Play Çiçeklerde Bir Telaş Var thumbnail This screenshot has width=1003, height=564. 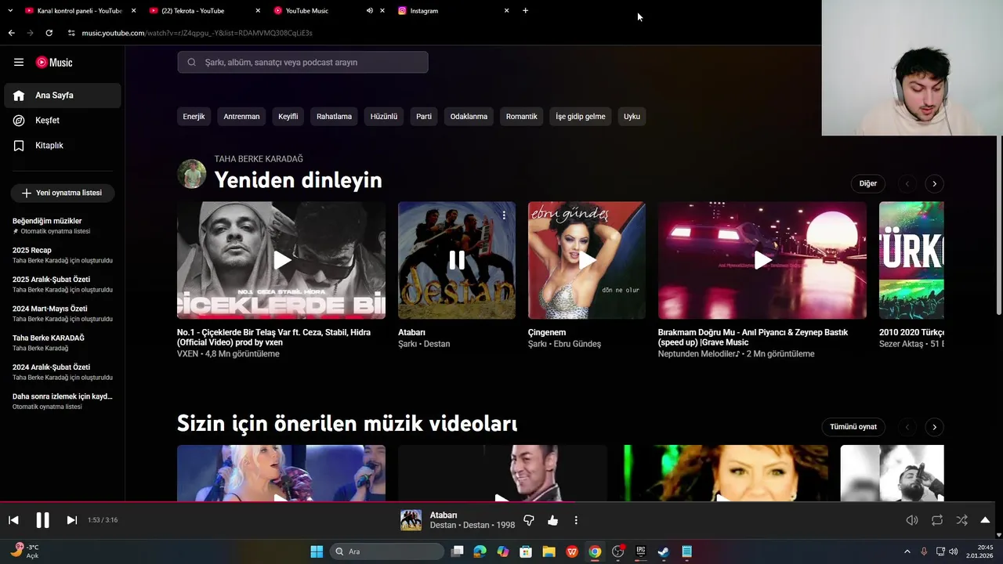click(x=281, y=260)
